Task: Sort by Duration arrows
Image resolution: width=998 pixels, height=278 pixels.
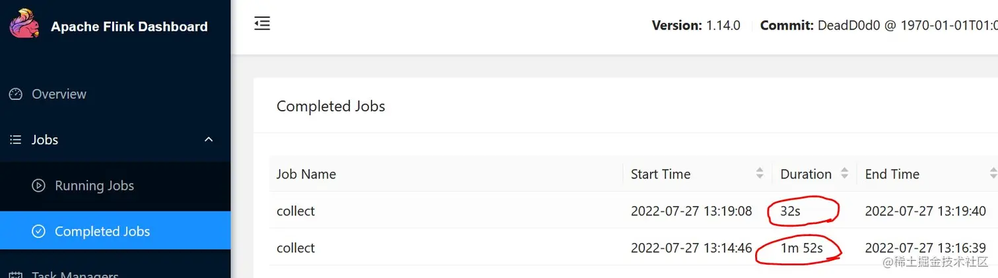Action: click(844, 174)
